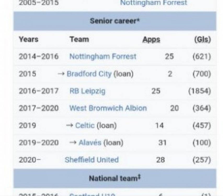Go to the Sheffield United page link
Image resolution: width=223 pixels, height=196 pixels.
tap(92, 160)
